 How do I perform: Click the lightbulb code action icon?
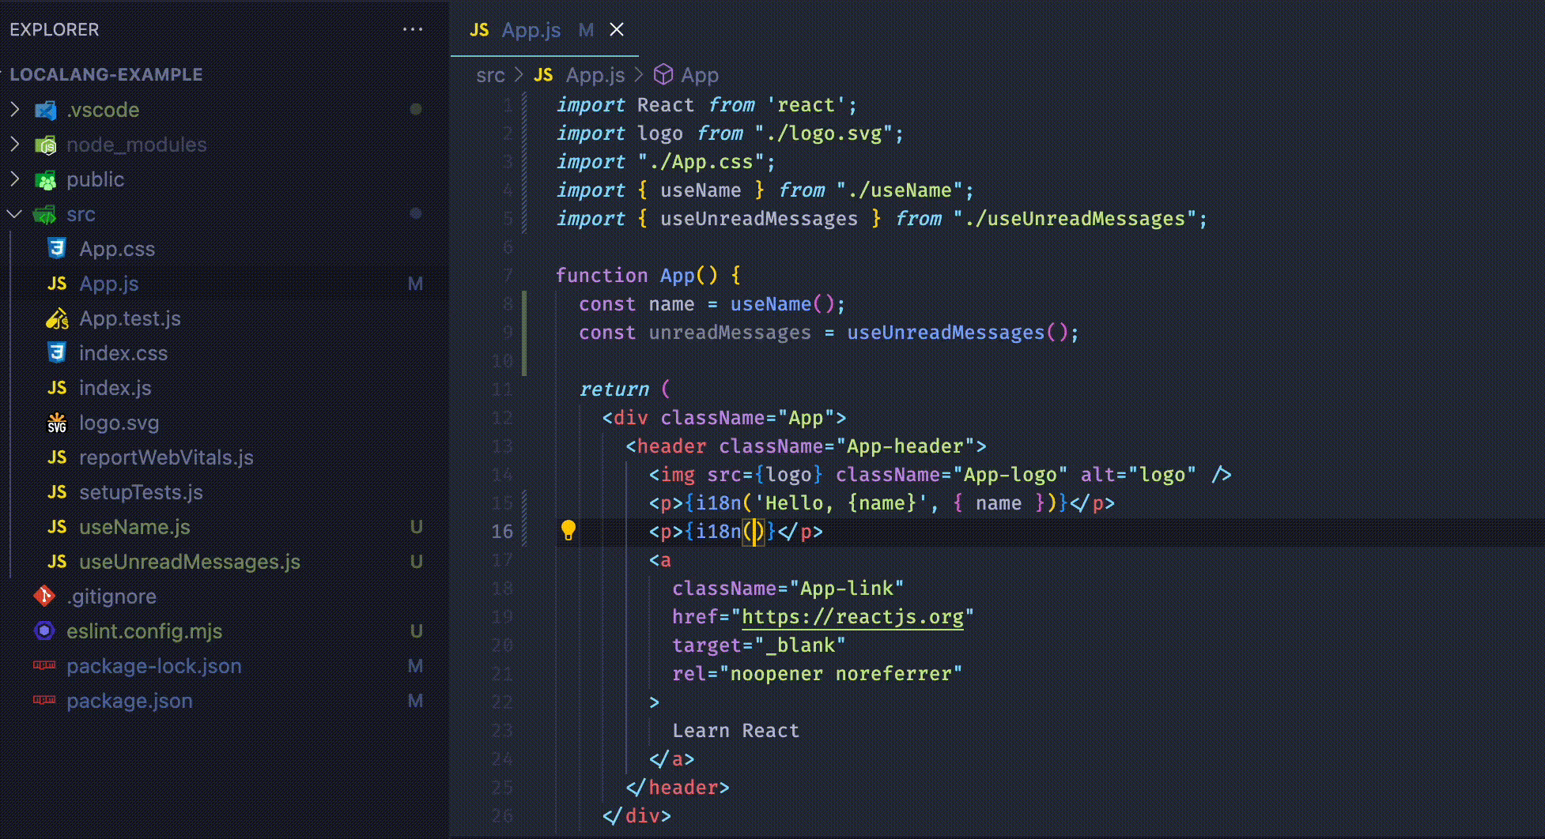[568, 530]
